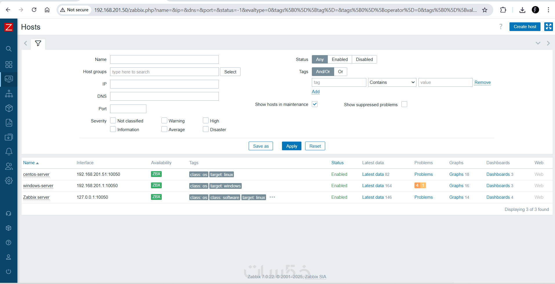Toggle kiosk fullscreen mode icon
Image resolution: width=555 pixels, height=284 pixels.
(x=548, y=27)
